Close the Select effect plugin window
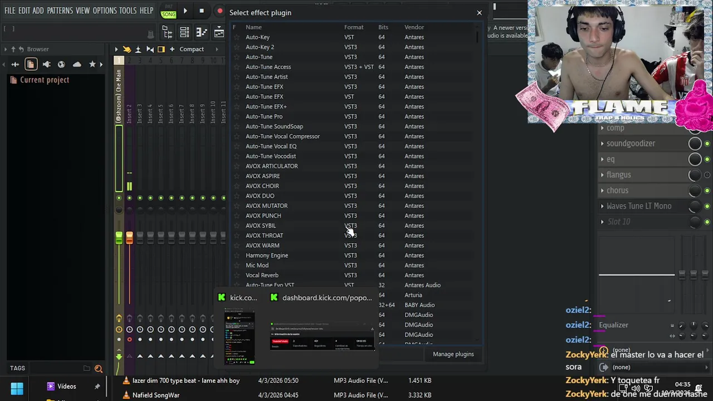This screenshot has height=401, width=713. tap(479, 12)
